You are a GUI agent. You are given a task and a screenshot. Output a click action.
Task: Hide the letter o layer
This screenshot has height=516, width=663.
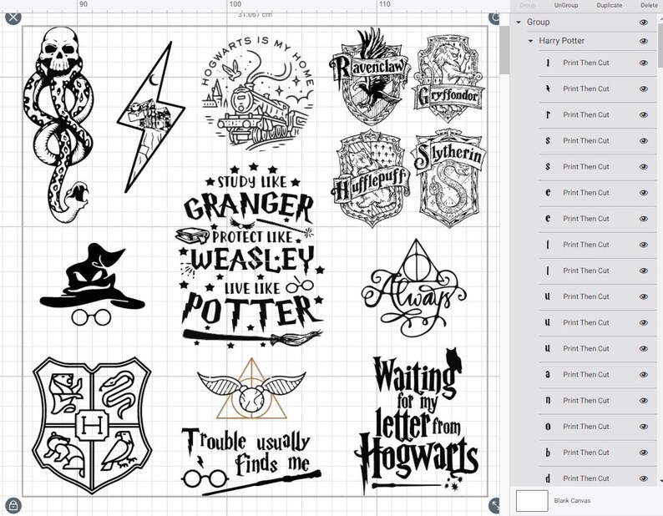pos(644,427)
